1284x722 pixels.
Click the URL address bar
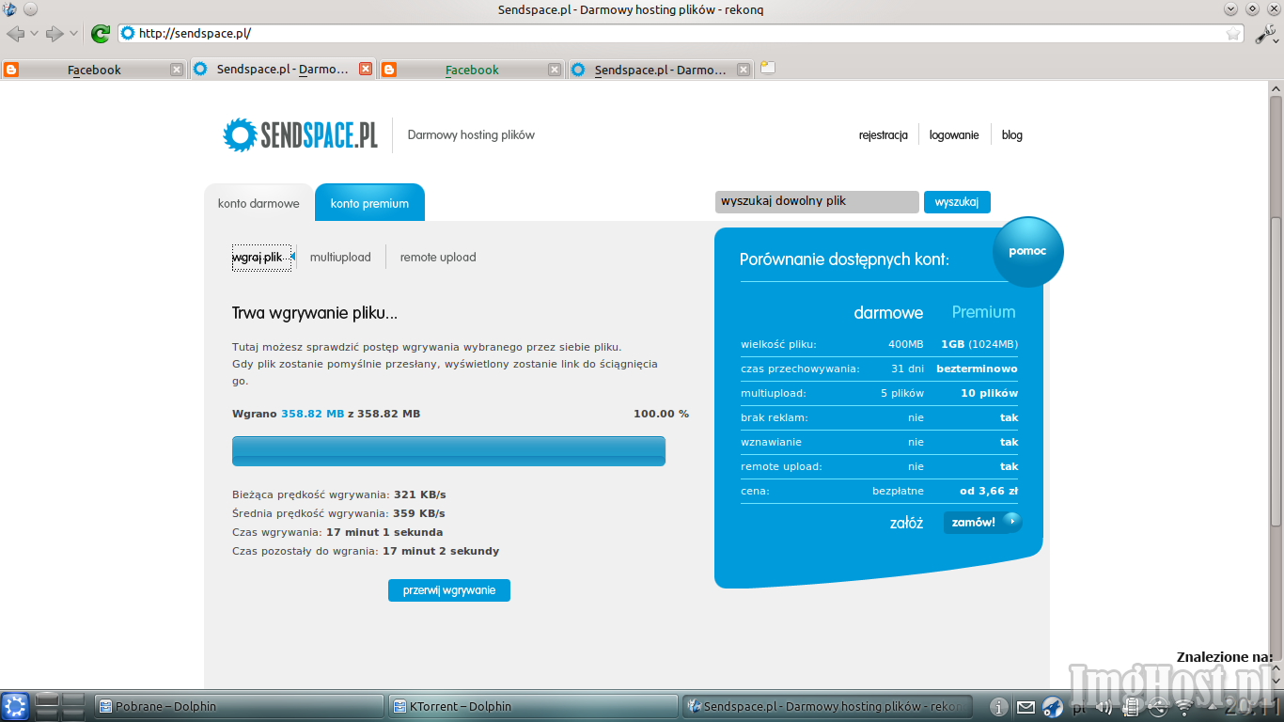[681, 34]
